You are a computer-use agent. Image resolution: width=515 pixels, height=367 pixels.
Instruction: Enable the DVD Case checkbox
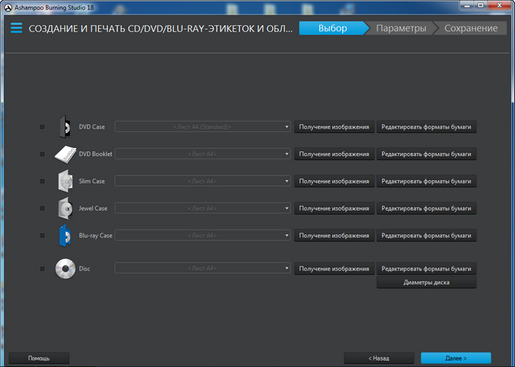click(x=43, y=127)
